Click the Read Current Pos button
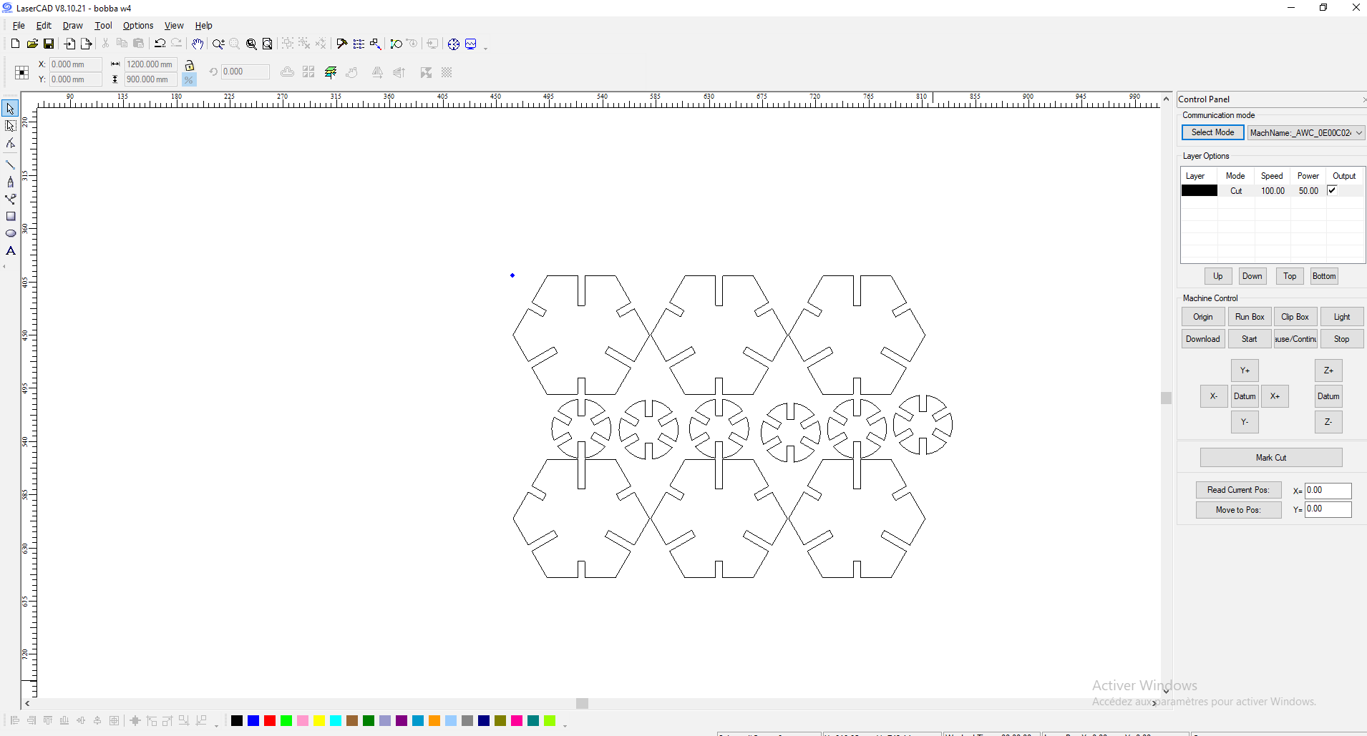 (x=1238, y=490)
